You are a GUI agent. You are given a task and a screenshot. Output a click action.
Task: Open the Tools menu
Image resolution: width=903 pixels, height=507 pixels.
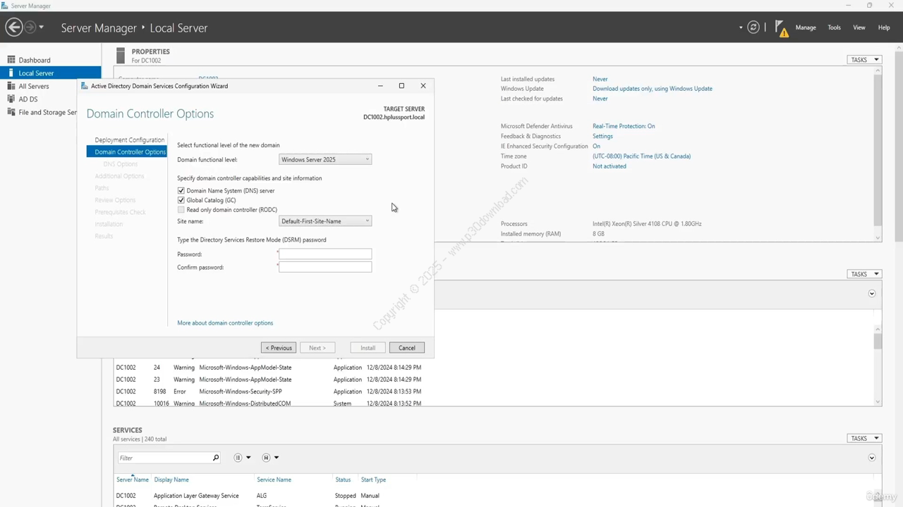(x=834, y=27)
